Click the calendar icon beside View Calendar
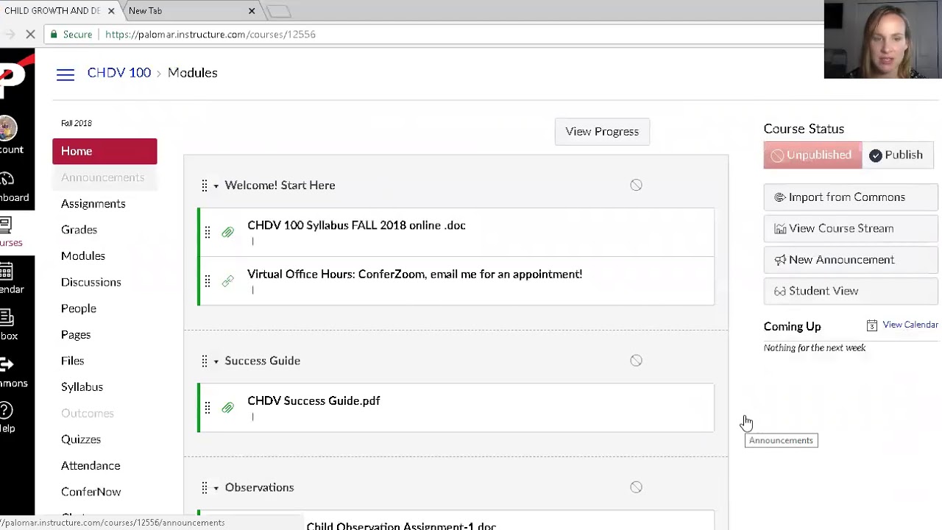942x530 pixels. pyautogui.click(x=872, y=325)
